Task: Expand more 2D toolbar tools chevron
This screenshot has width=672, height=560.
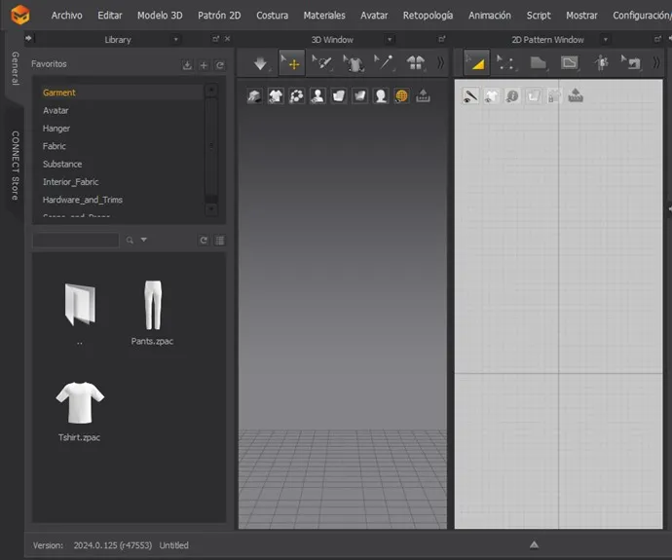Action: (656, 63)
